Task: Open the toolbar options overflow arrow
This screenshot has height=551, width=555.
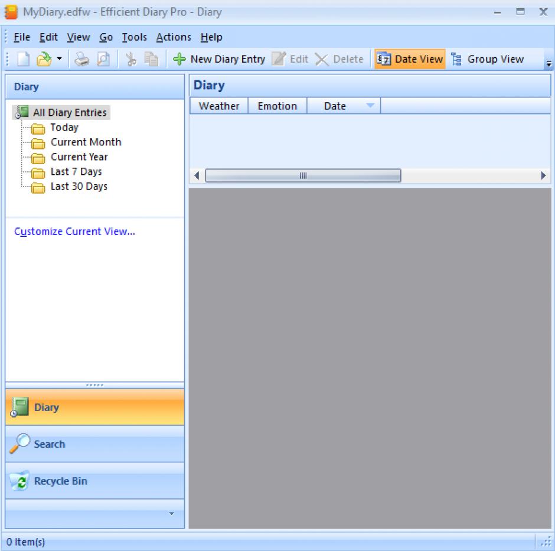Action: pos(549,64)
